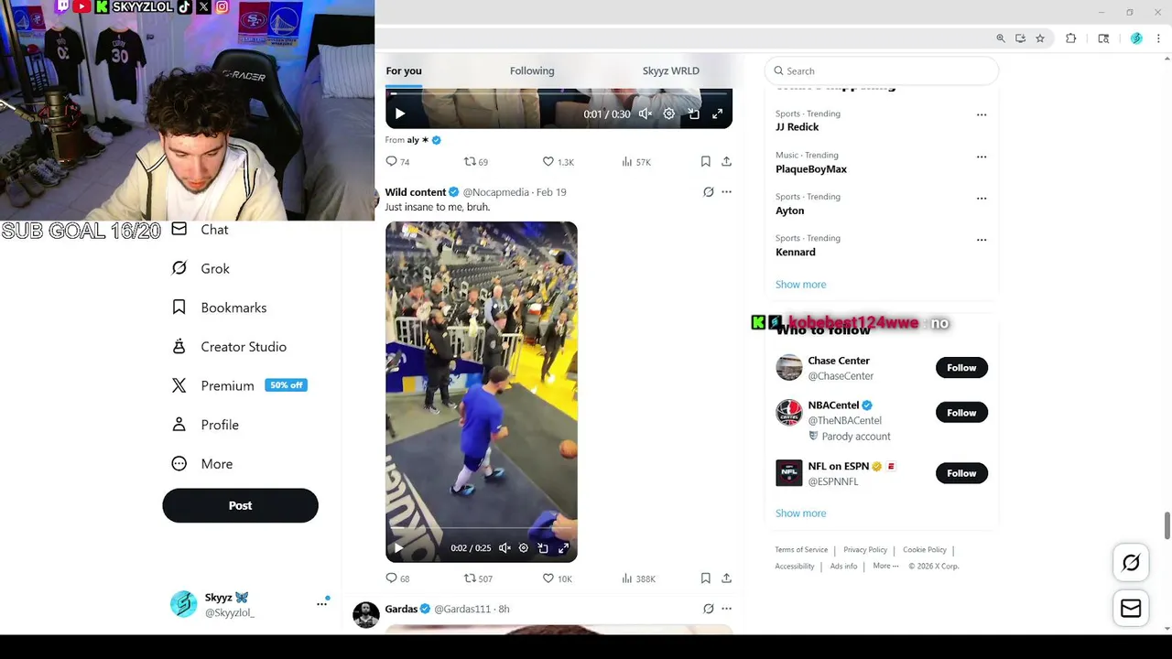Image resolution: width=1172 pixels, height=659 pixels.
Task: Show more trending topics
Action: point(800,285)
